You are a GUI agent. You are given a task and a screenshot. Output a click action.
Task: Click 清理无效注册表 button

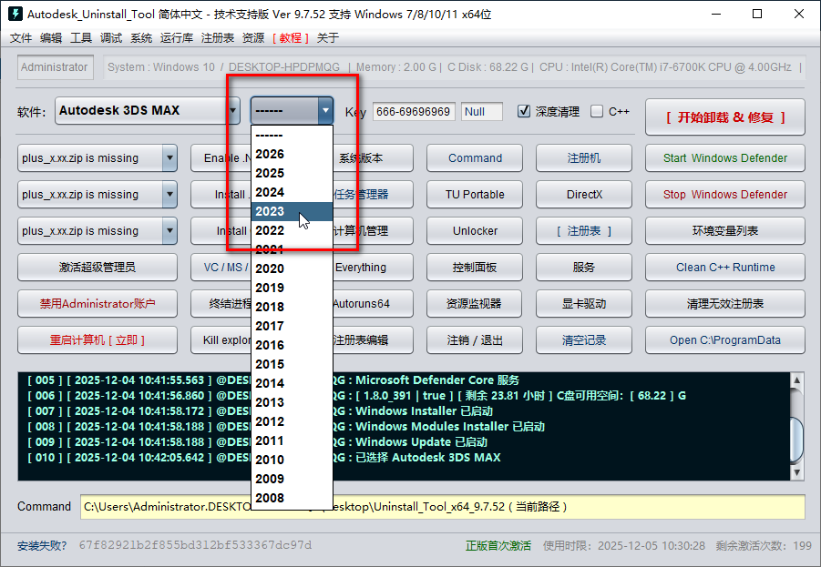pos(725,303)
